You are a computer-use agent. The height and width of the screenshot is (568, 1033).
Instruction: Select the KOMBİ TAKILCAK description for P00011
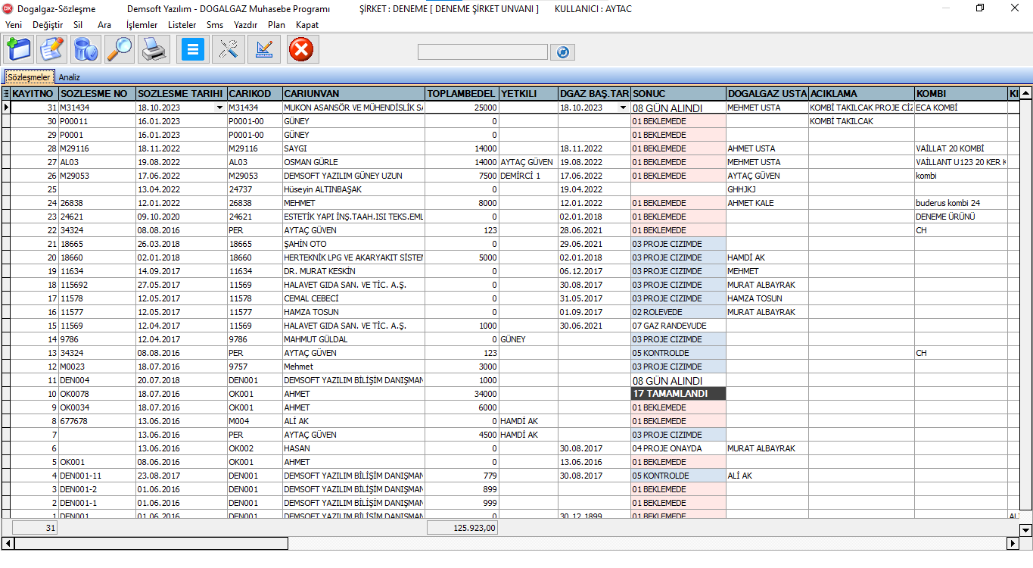860,121
